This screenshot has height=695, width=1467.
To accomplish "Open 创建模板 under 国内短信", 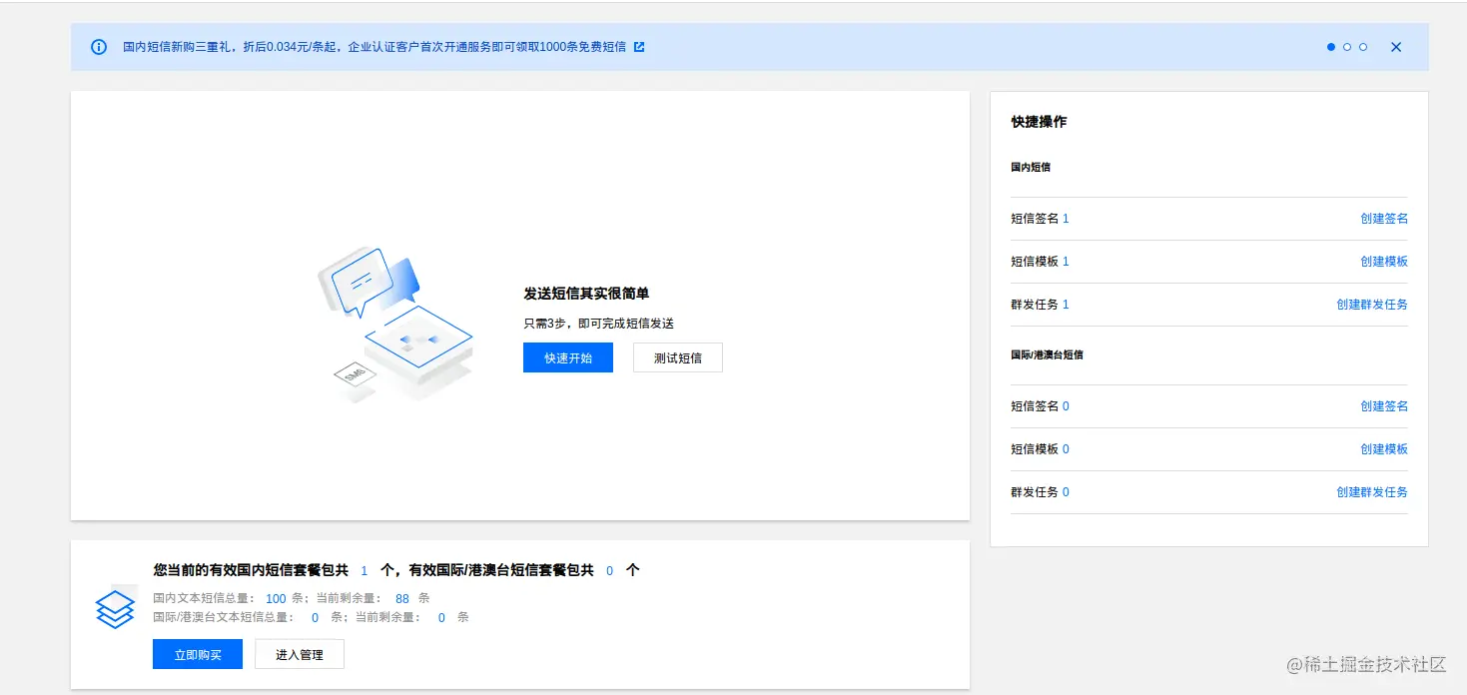I will 1384,261.
